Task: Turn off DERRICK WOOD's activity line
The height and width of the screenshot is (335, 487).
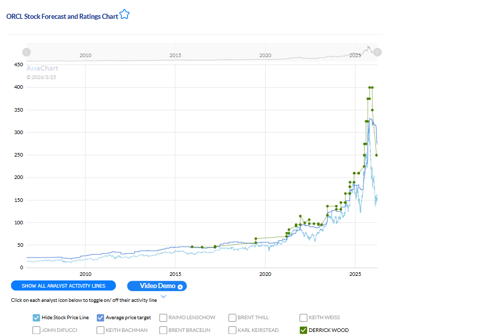Action: (x=303, y=330)
